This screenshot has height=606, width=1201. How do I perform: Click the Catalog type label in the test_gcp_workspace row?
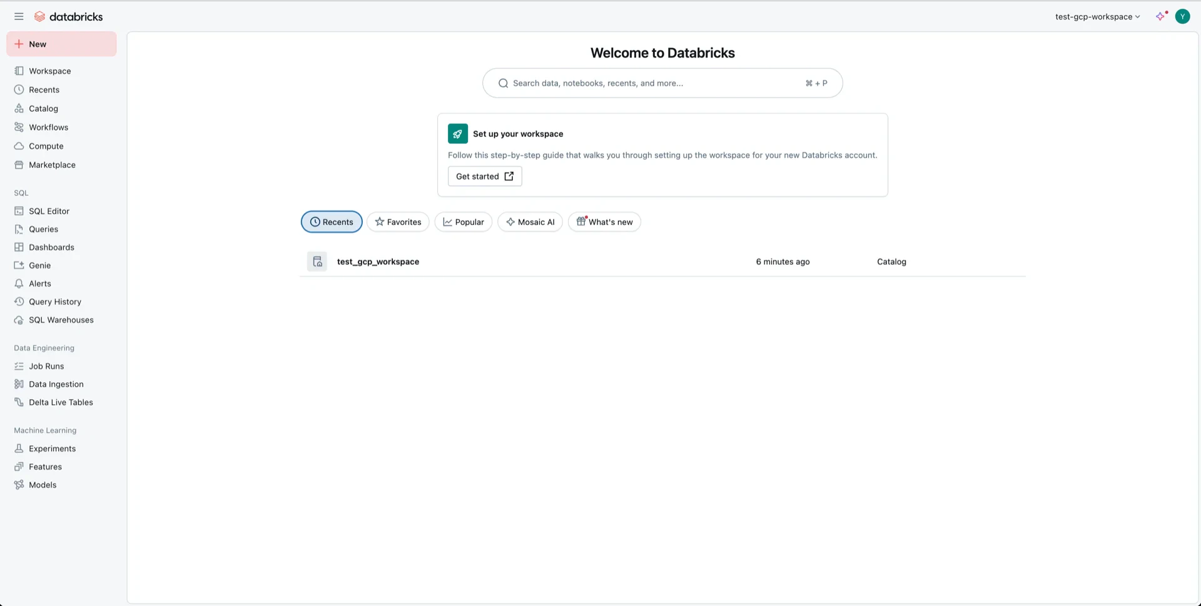(x=891, y=262)
